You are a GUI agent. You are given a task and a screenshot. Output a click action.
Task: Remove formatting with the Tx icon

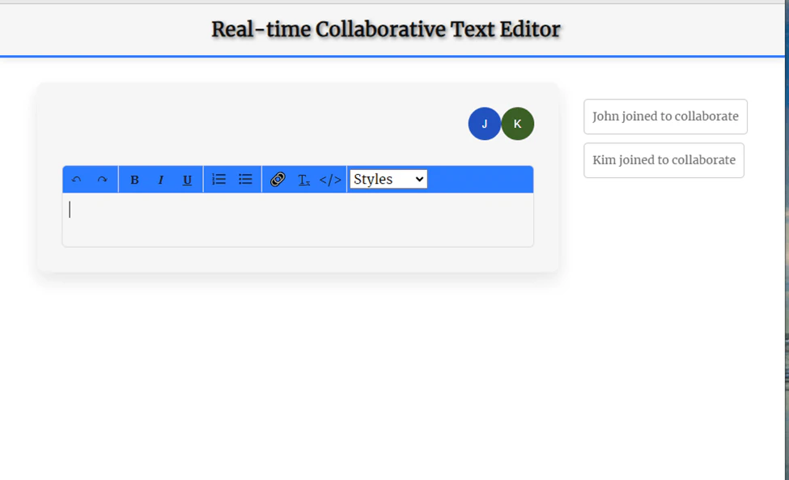304,179
